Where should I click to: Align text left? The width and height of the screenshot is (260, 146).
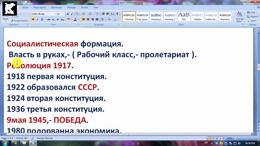84,19
